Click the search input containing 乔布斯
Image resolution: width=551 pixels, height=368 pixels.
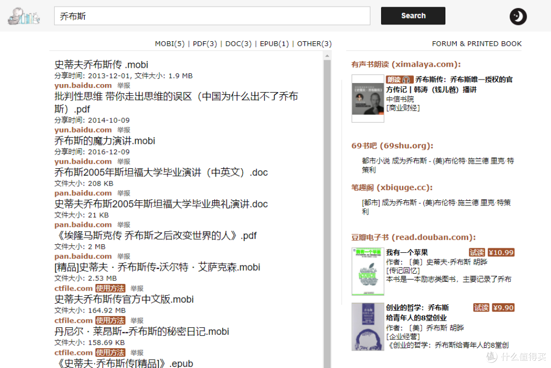point(212,16)
